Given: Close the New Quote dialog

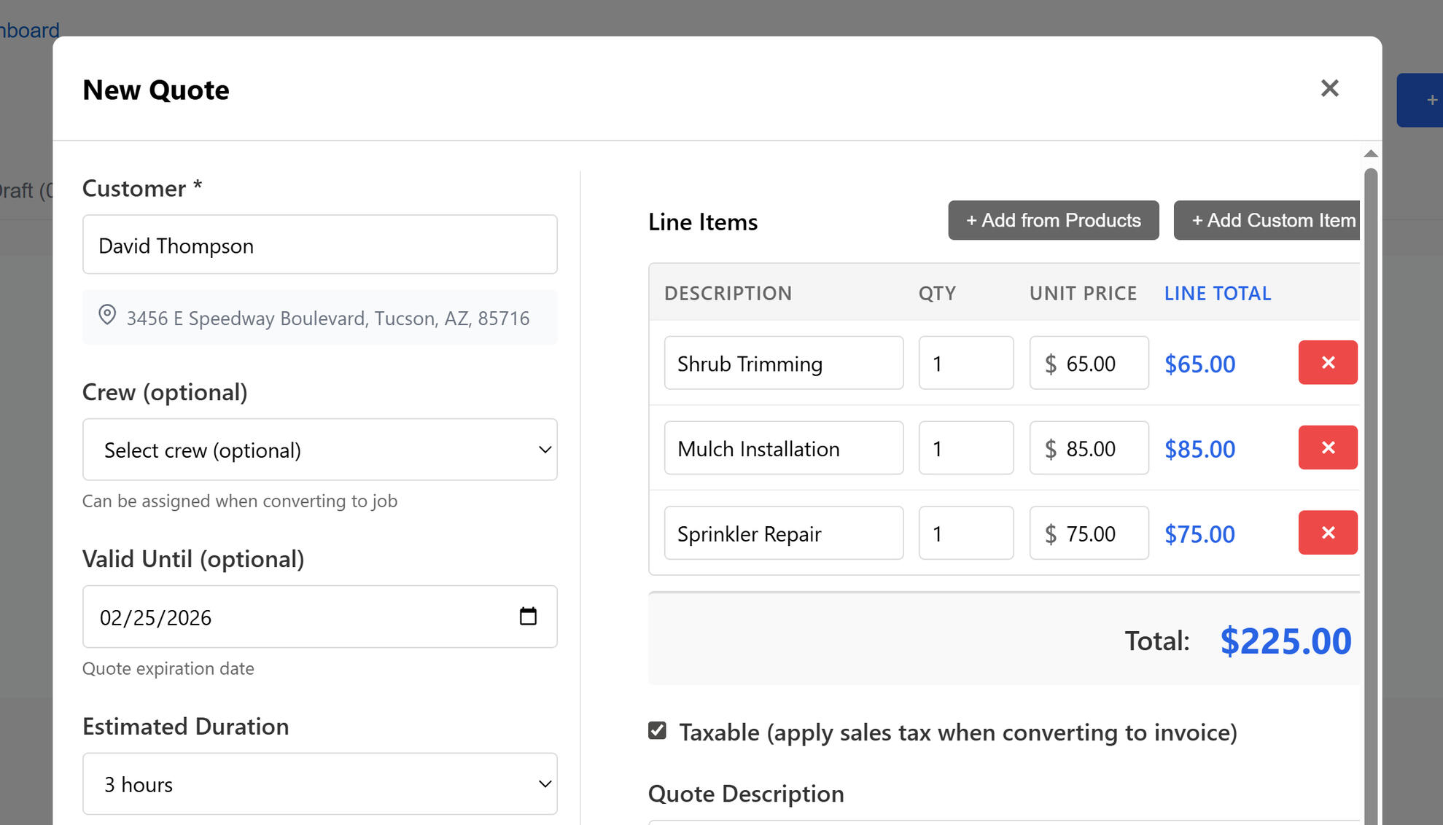Looking at the screenshot, I should point(1329,88).
